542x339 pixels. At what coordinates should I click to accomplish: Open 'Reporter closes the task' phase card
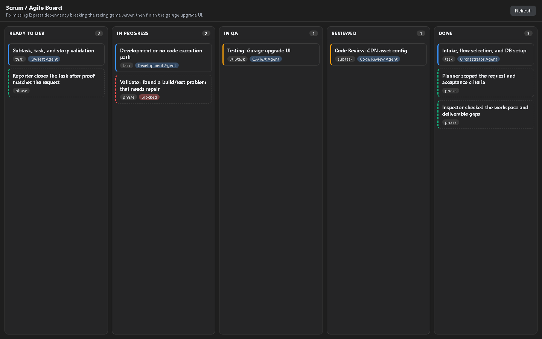click(56, 83)
